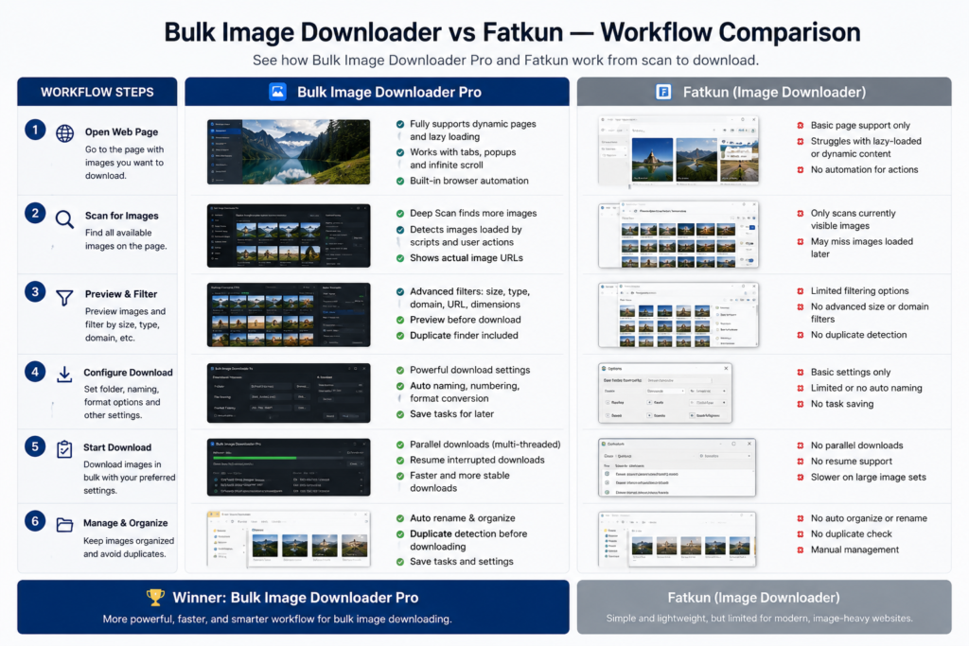969x646 pixels.
Task: Click text Limited or no auto naming
Action: point(867,388)
